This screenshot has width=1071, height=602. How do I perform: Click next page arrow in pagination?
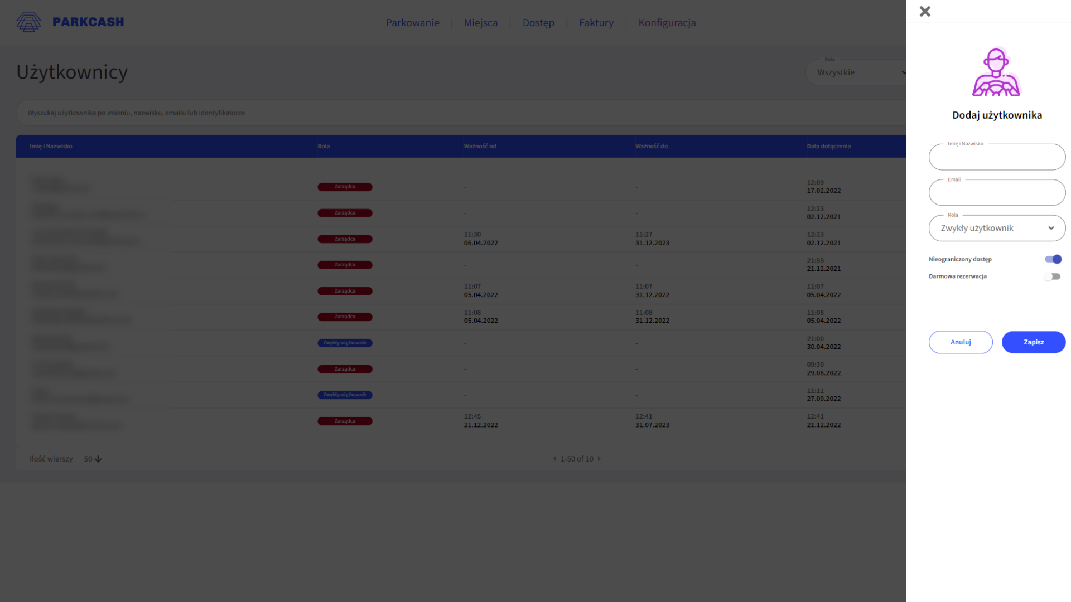[x=600, y=459]
